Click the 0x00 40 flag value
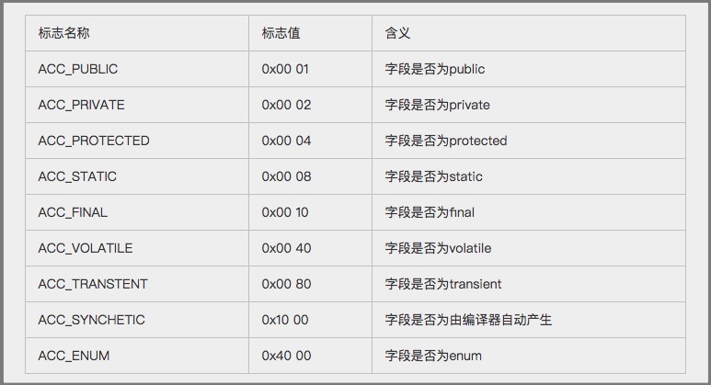The image size is (711, 385). tap(287, 248)
